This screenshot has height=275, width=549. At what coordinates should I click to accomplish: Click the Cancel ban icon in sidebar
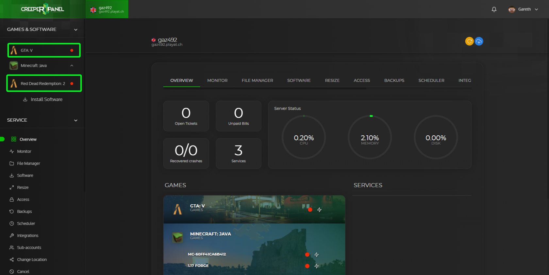coord(12,272)
